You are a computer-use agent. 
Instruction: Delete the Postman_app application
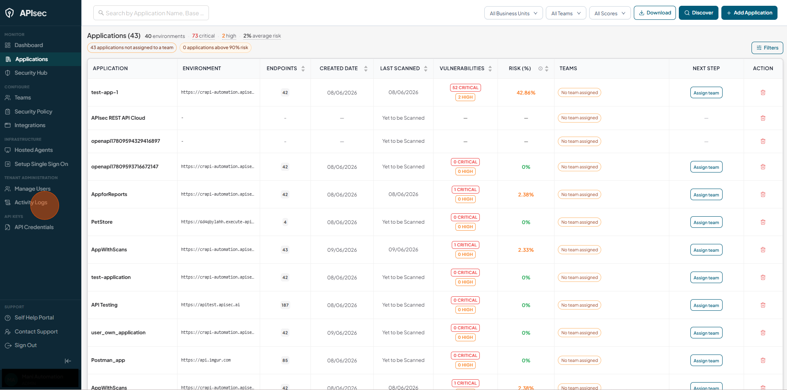(763, 360)
